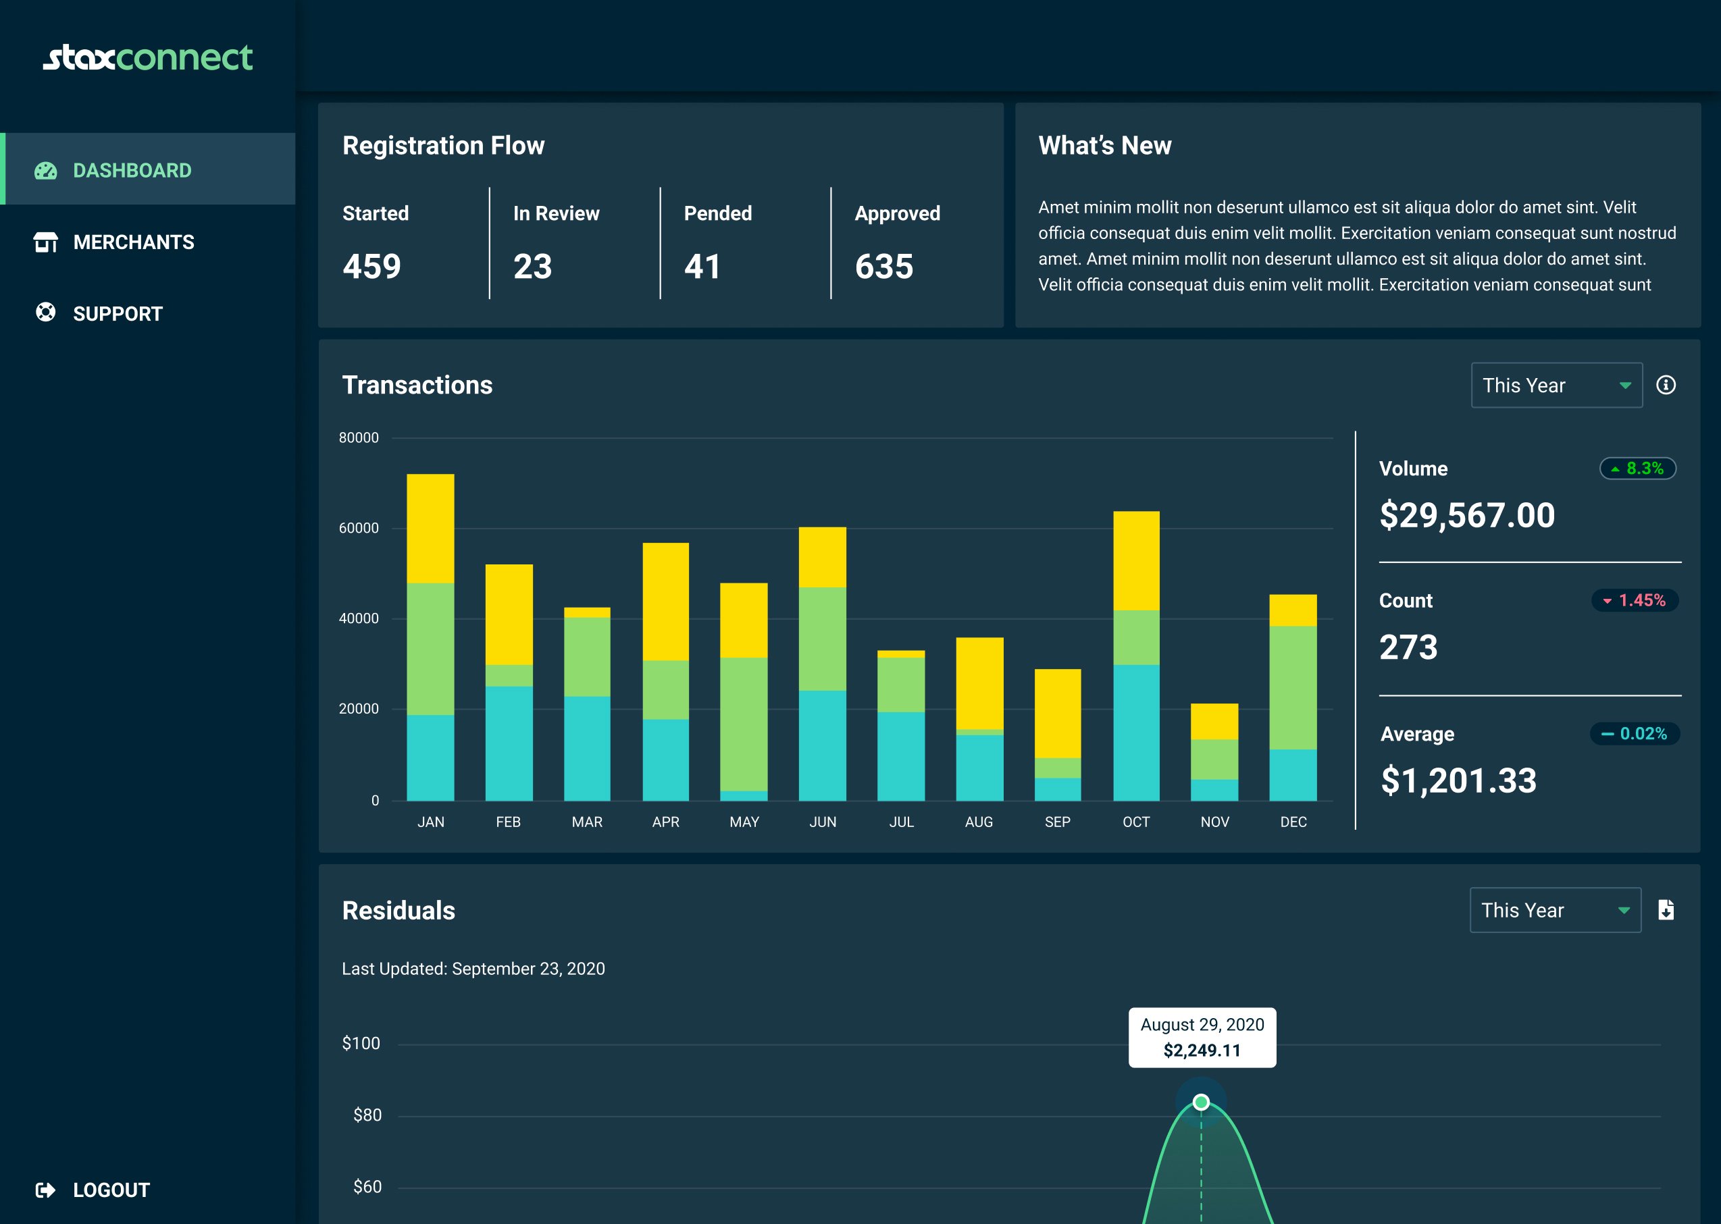This screenshot has width=1721, height=1224.
Task: Click the Logout exit icon
Action: [45, 1190]
